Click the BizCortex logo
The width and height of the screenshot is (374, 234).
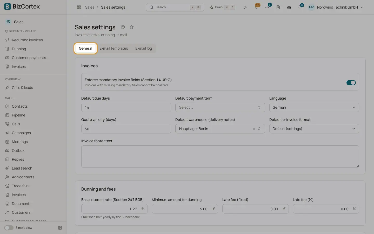[22, 6]
